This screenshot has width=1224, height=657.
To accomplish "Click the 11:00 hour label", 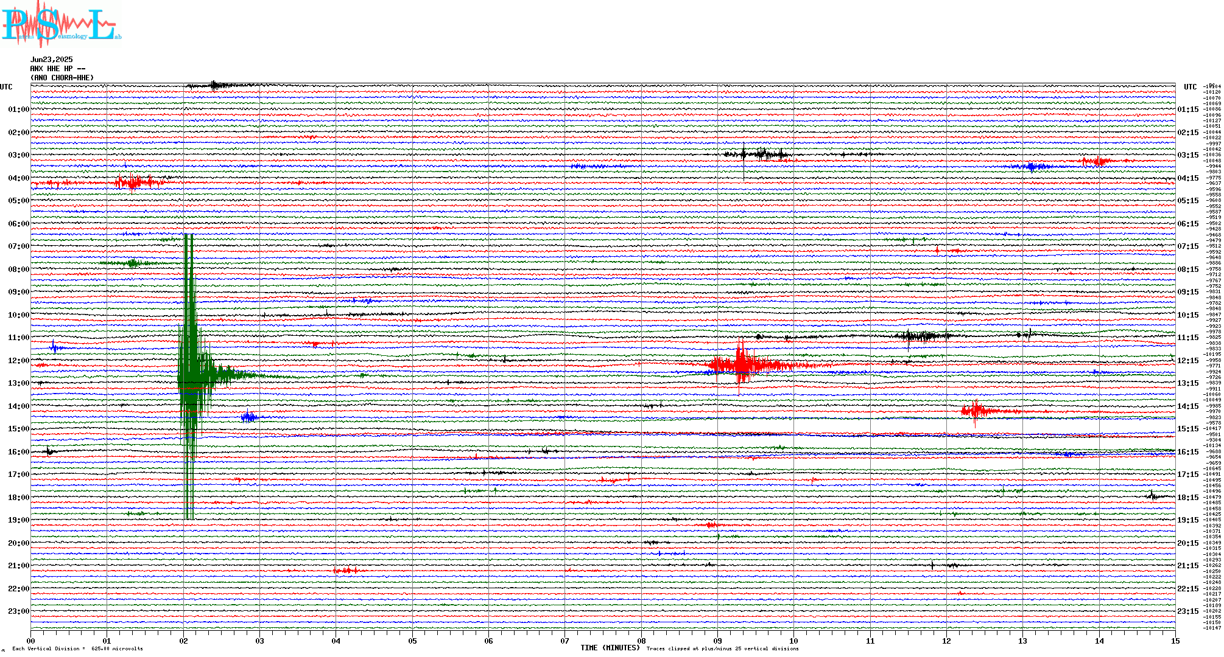I will (x=19, y=338).
